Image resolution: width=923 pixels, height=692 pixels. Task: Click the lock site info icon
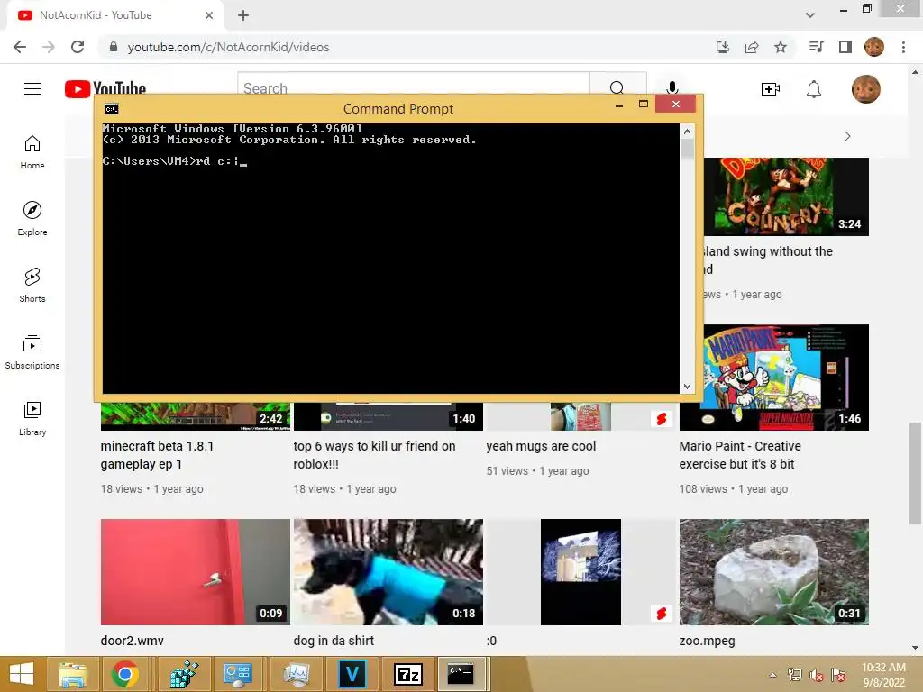pyautogui.click(x=114, y=47)
